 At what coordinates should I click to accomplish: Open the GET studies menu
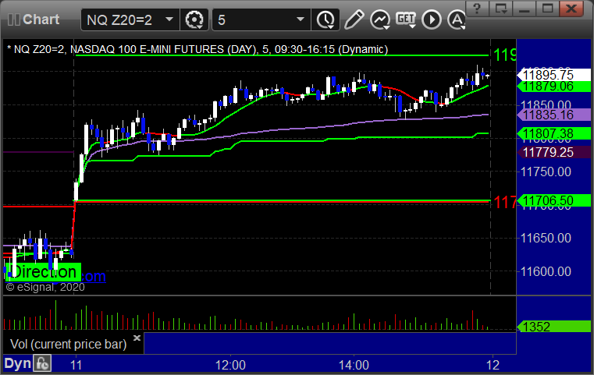point(406,19)
